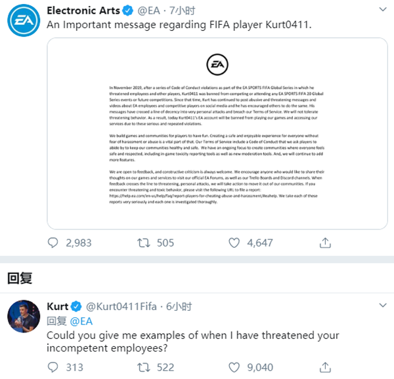394x379 pixels.
Task: Retweet Kurt's reply
Action: (142, 367)
